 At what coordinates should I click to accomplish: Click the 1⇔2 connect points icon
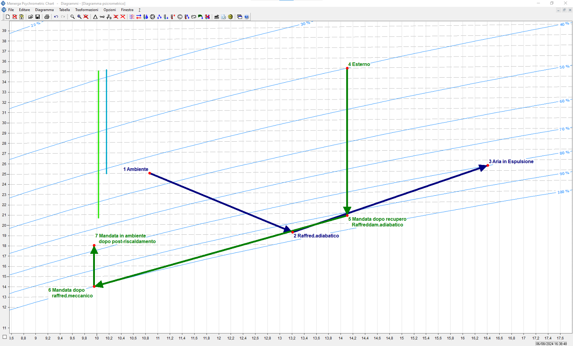pos(102,17)
